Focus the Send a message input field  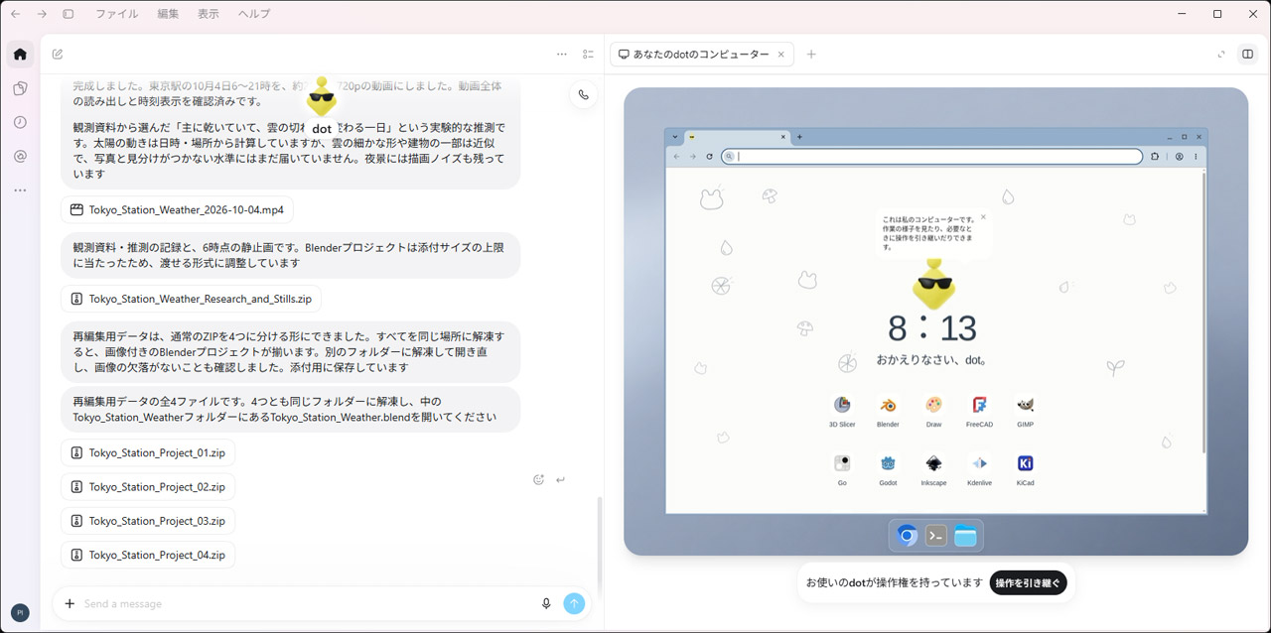click(x=308, y=603)
